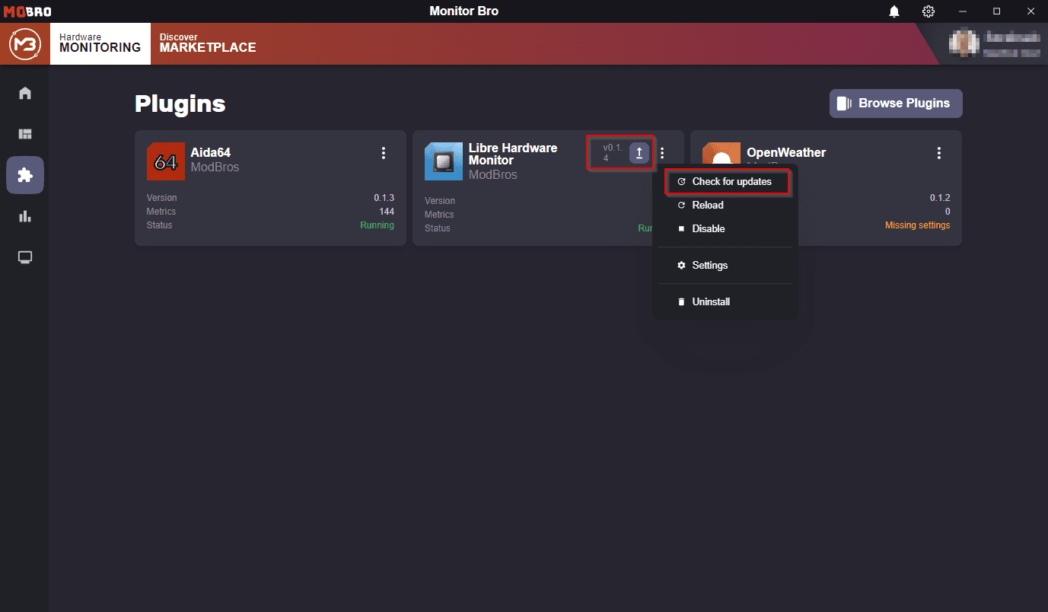
Task: Select the Plugins puzzle icon in the sidebar
Action: pyautogui.click(x=25, y=175)
